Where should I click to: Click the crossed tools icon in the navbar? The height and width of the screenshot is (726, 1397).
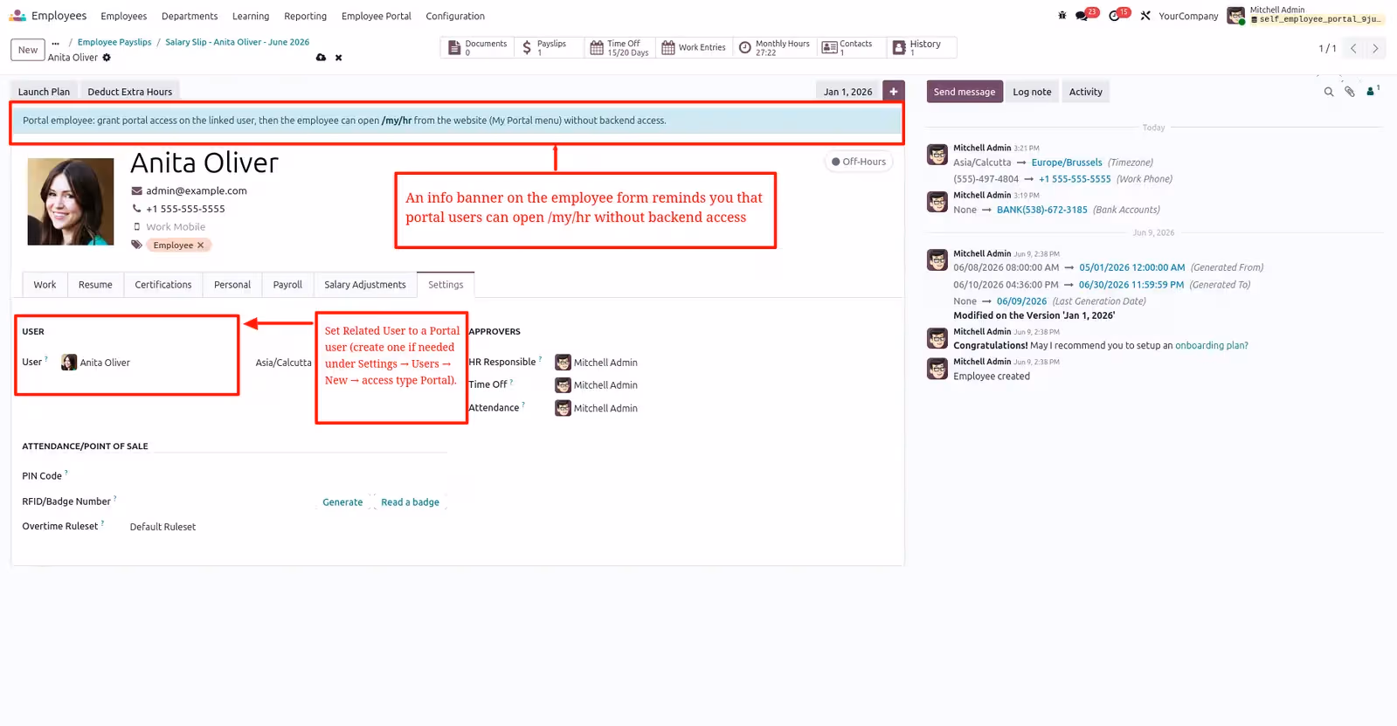[x=1145, y=16]
